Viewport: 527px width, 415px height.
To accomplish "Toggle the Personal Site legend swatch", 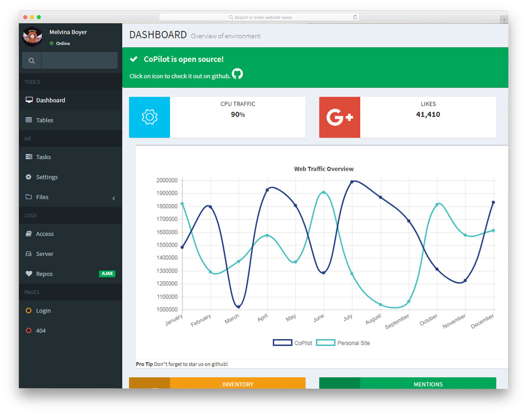I will pyautogui.click(x=325, y=343).
